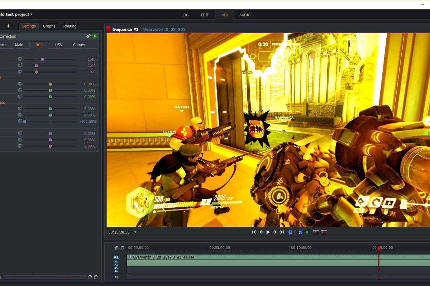Zoom out using the timeline ruler magnifier

point(122,248)
